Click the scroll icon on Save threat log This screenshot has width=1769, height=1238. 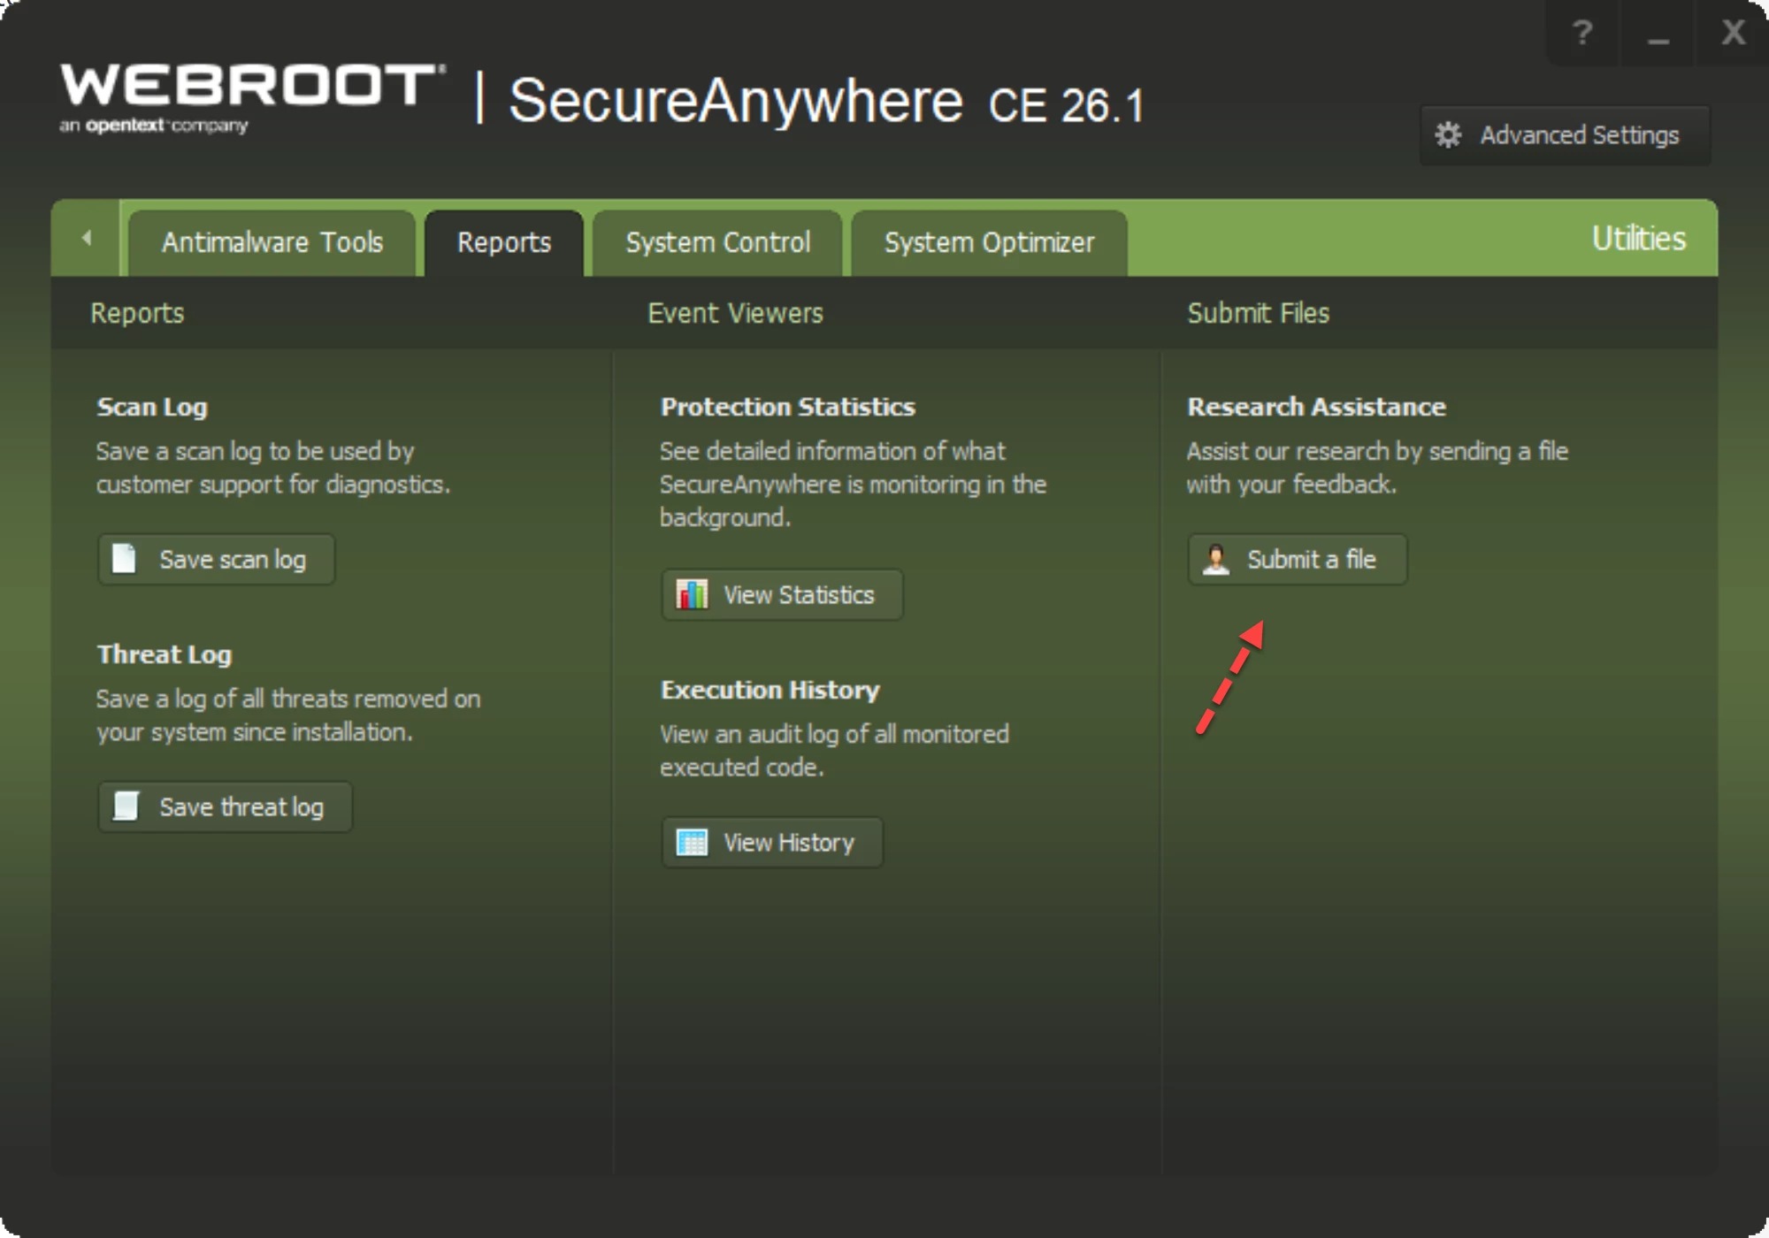pos(126,806)
